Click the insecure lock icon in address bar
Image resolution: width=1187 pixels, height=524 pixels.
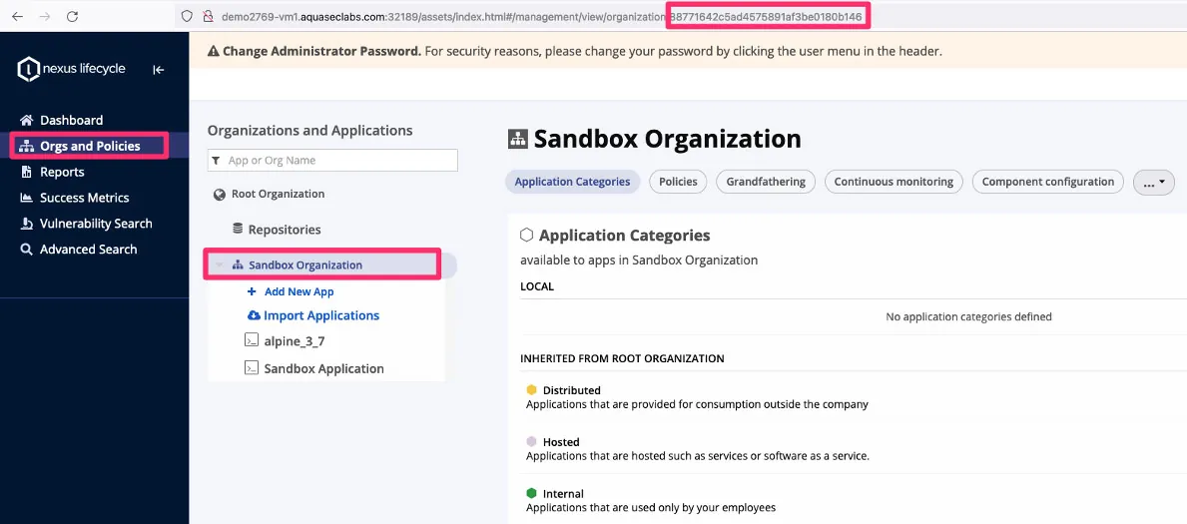click(208, 16)
